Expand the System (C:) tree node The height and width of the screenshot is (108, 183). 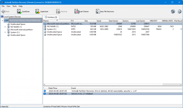5,32
